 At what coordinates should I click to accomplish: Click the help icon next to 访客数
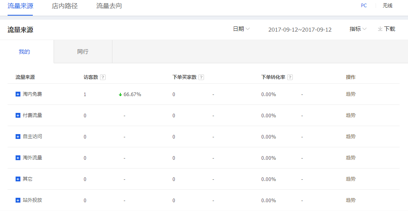click(x=103, y=77)
